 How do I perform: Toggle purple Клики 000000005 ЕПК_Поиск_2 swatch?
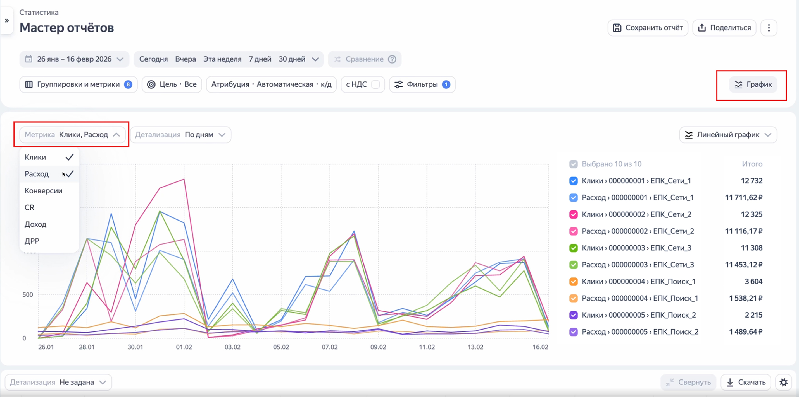(574, 315)
